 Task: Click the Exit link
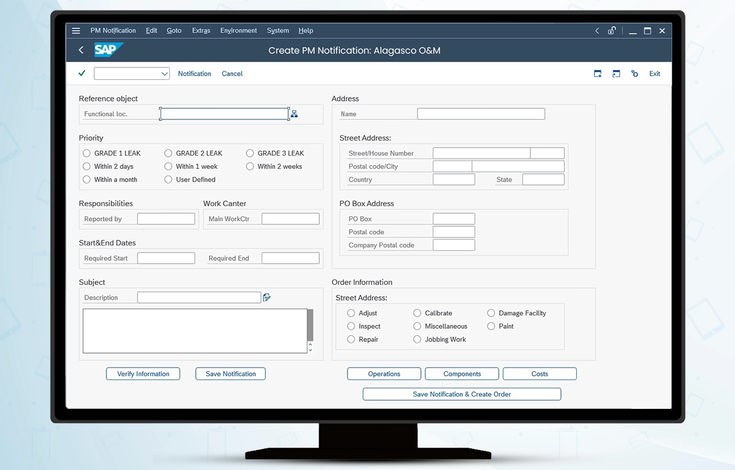pos(654,73)
